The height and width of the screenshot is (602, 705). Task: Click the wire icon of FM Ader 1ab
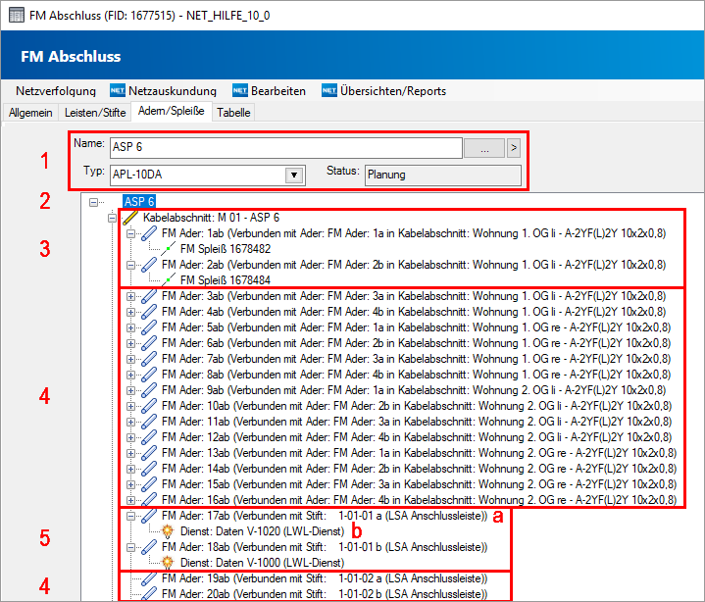[148, 234]
